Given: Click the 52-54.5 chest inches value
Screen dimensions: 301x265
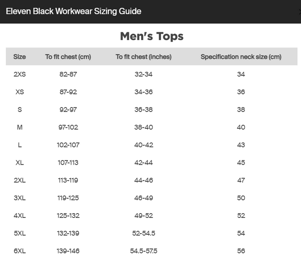Looking at the screenshot, I should pyautogui.click(x=144, y=233).
